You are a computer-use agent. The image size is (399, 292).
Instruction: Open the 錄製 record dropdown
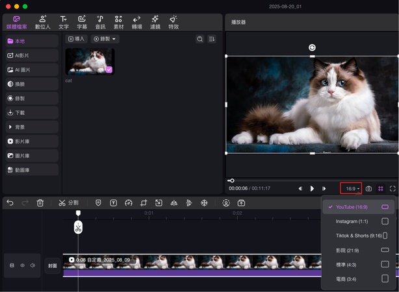(105, 39)
